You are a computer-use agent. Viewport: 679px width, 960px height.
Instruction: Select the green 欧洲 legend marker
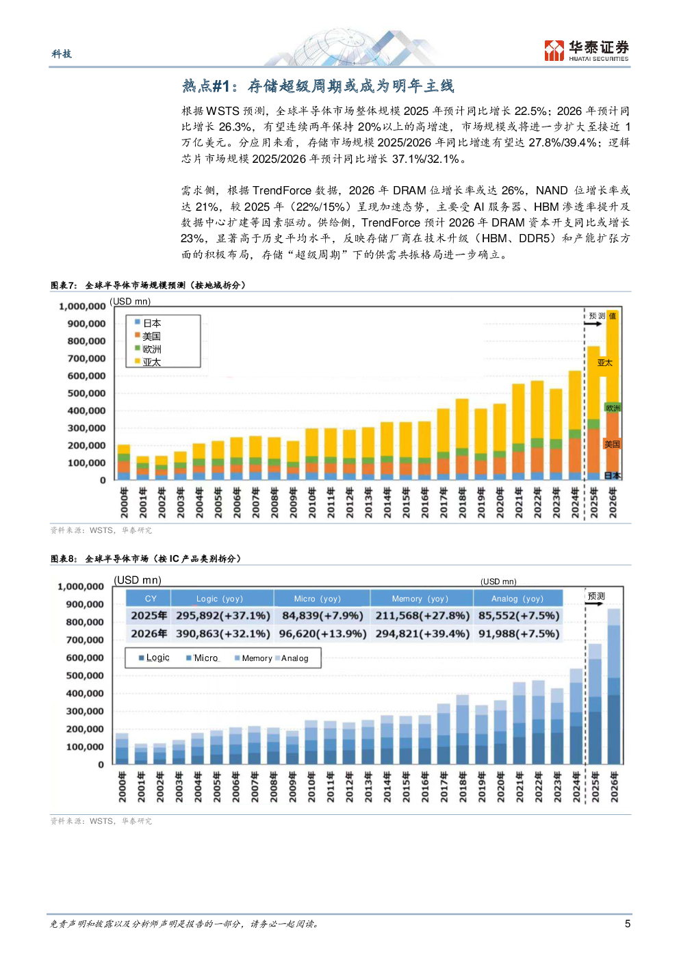coord(138,348)
